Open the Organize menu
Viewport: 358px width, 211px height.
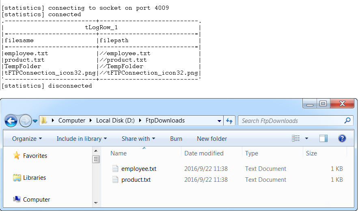point(27,139)
